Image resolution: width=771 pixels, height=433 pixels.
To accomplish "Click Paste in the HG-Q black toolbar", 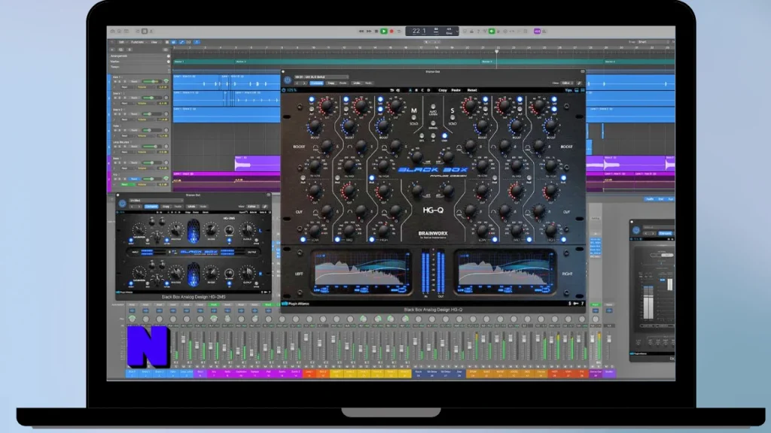I will [456, 90].
